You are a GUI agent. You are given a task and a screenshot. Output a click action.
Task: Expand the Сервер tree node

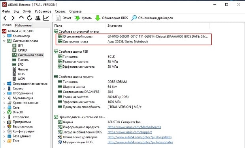tap(4, 89)
